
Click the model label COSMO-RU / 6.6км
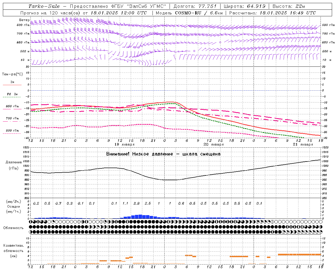pos(199,13)
